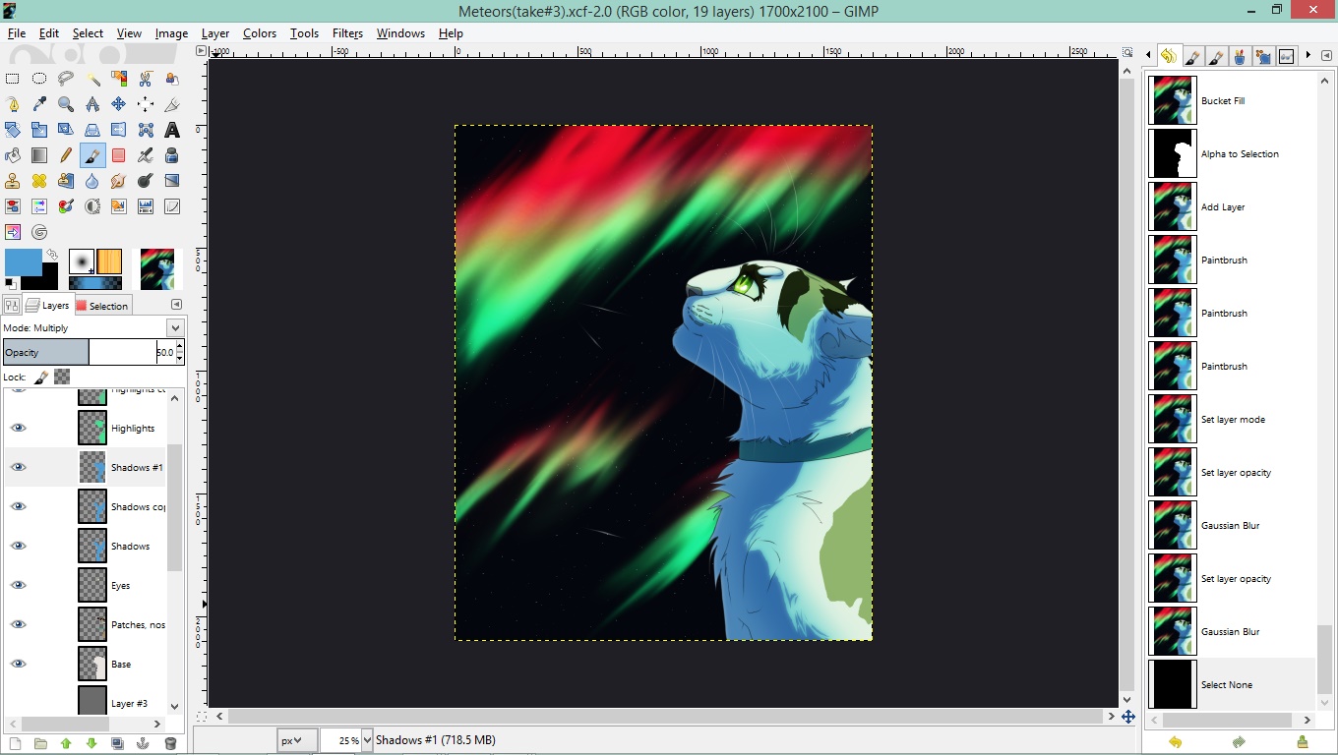
Task: Click the redo arrow below history
Action: (x=1239, y=742)
